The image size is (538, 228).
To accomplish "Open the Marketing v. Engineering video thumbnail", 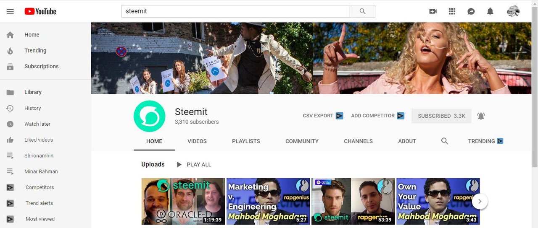I will [x=268, y=201].
